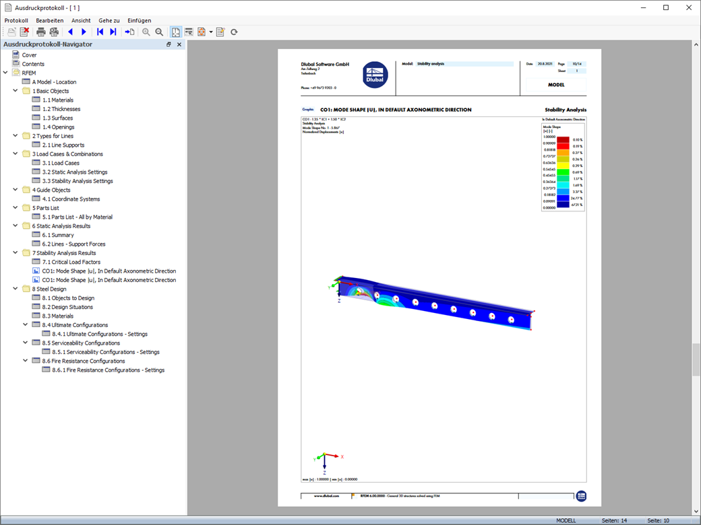Click the delete protocol icon with red X
This screenshot has height=525, width=701.
tap(24, 32)
